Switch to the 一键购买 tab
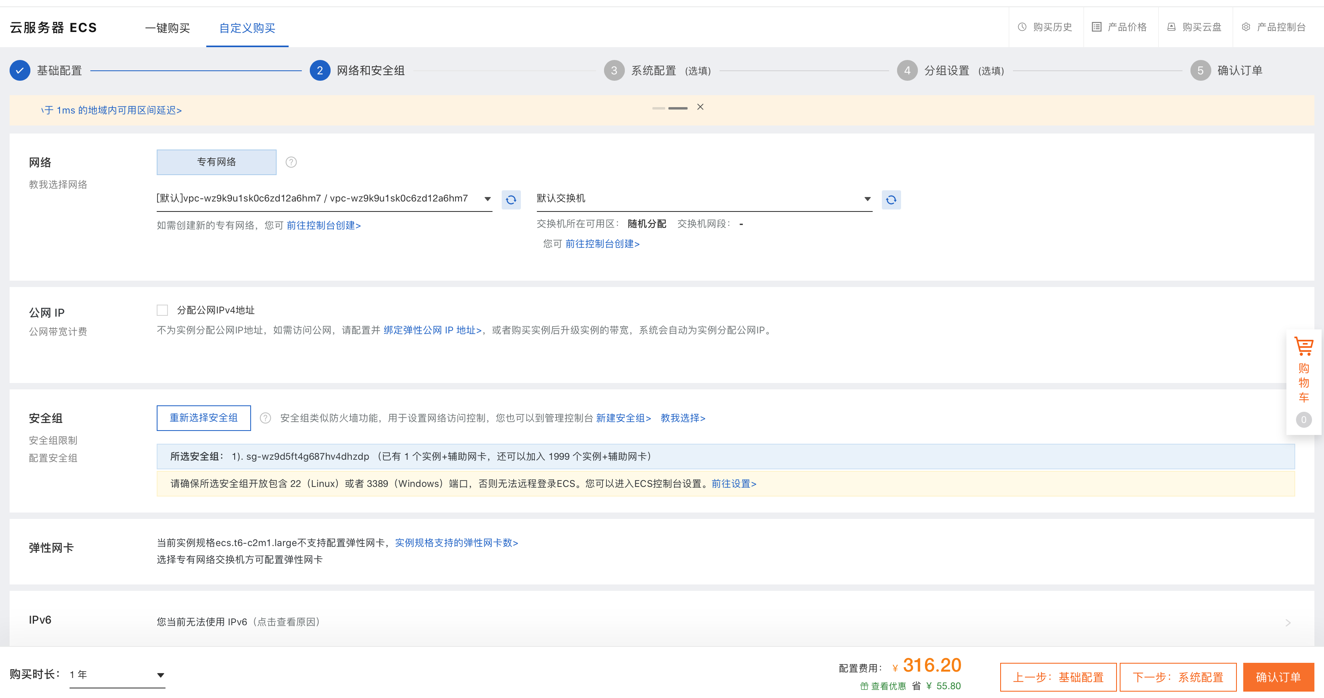The width and height of the screenshot is (1324, 698). (x=167, y=28)
